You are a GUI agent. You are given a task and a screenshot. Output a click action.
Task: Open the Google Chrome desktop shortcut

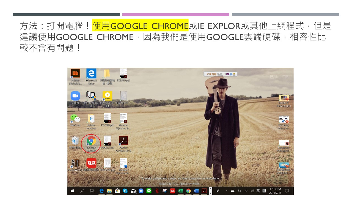pyautogui.click(x=91, y=143)
